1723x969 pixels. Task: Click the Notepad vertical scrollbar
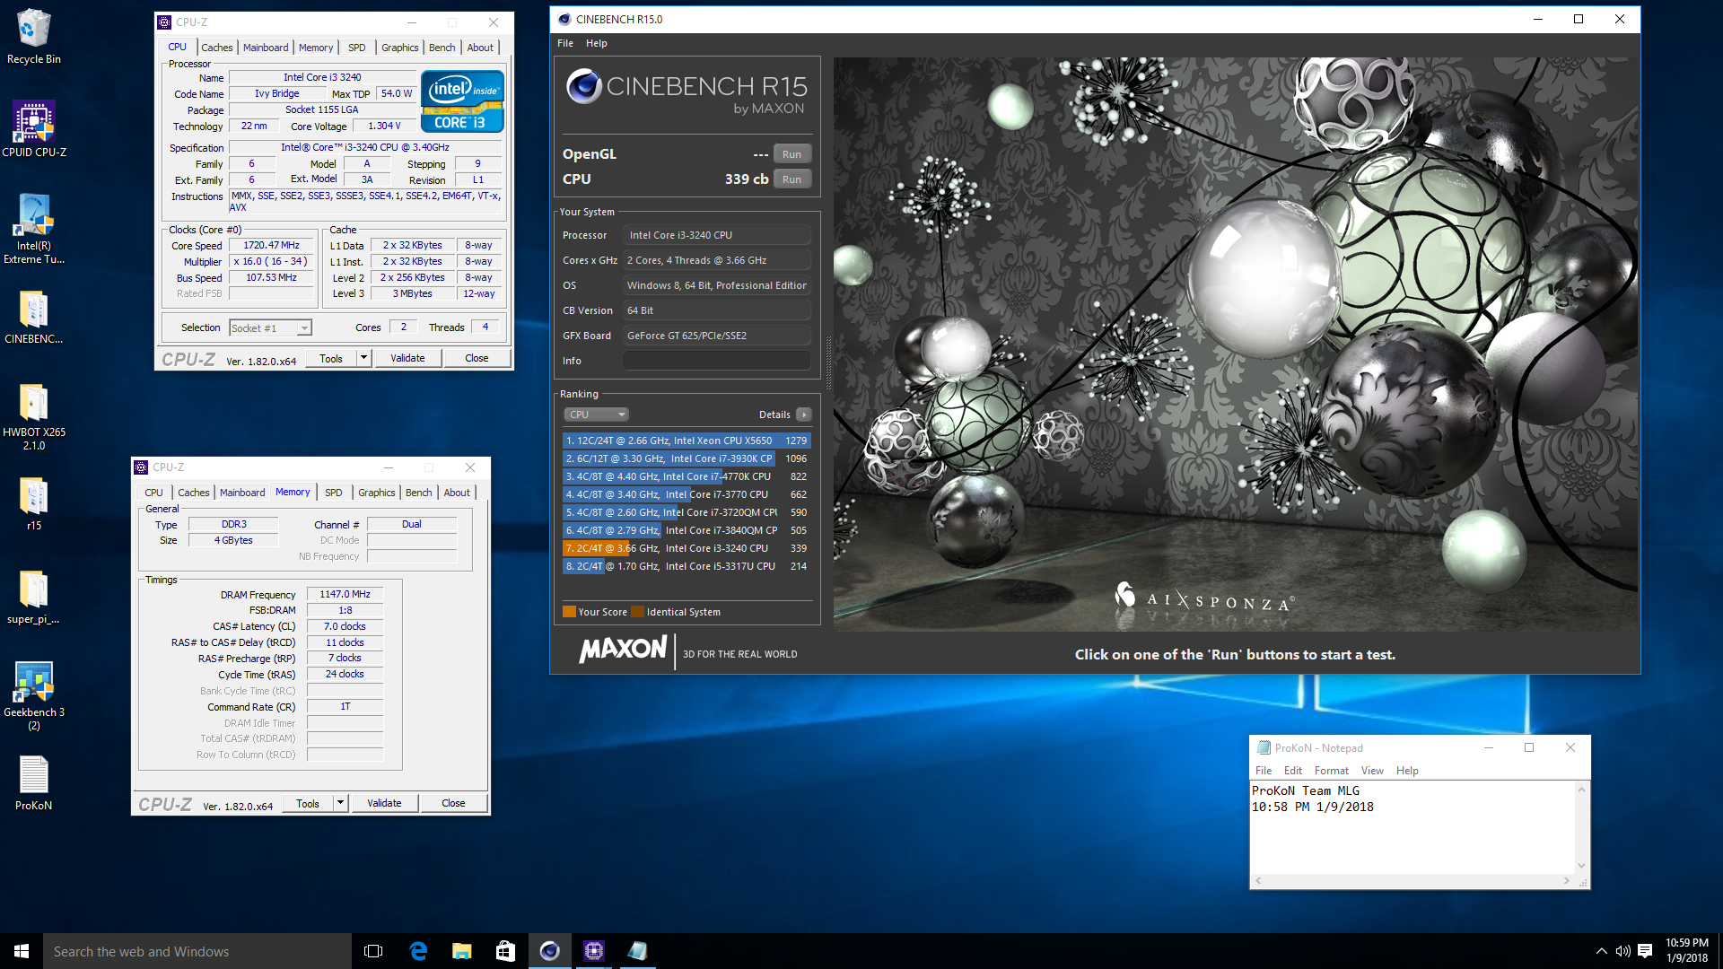coord(1582,827)
